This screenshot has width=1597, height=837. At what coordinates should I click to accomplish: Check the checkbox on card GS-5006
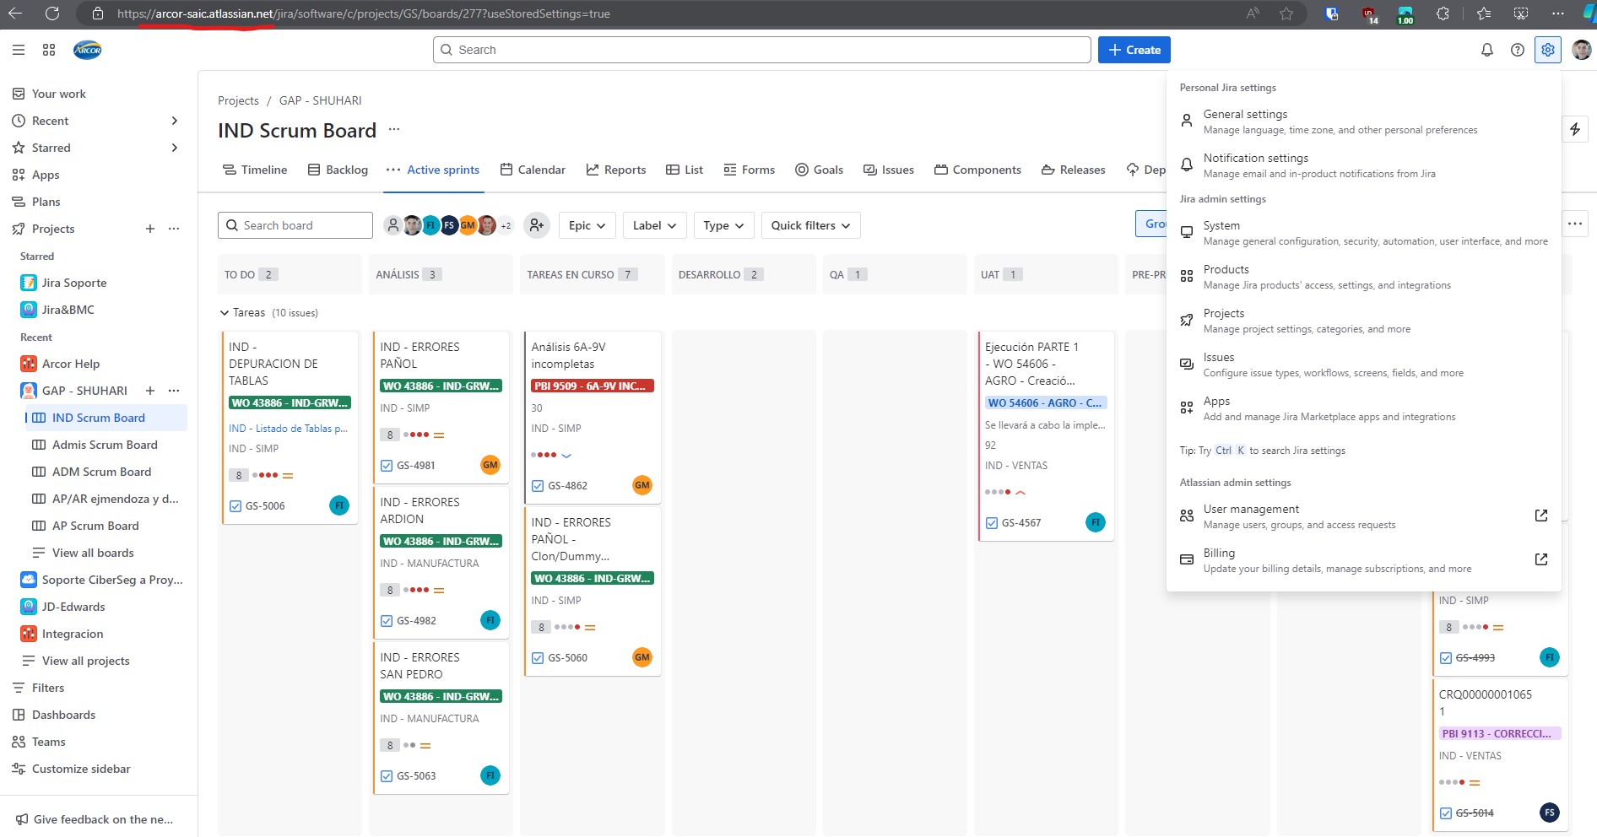click(234, 505)
